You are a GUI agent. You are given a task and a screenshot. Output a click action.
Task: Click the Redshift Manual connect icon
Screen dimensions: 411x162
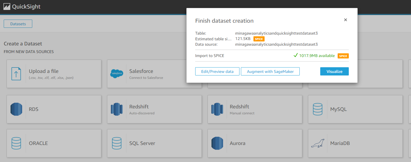click(x=217, y=109)
